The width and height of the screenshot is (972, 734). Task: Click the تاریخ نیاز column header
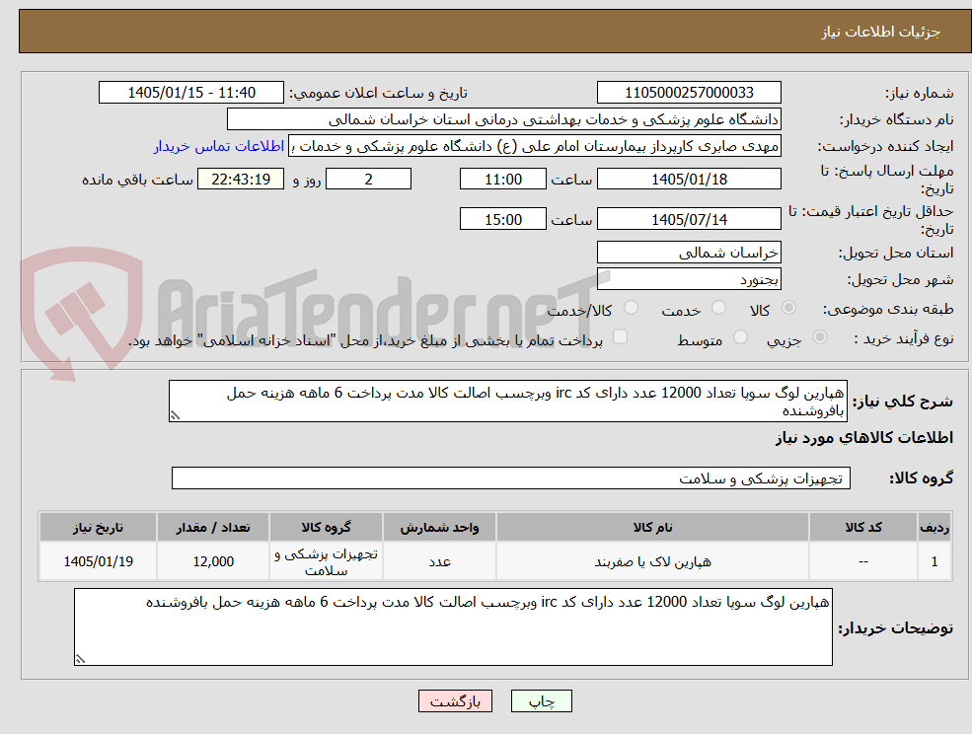coord(98,527)
